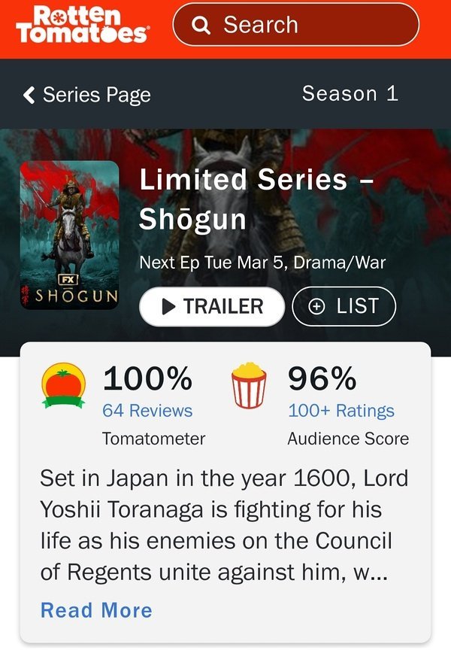Play the Shōgun trailer

(x=212, y=307)
